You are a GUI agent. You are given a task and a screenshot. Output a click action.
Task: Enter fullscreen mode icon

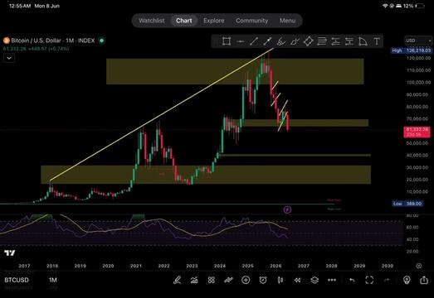(x=369, y=280)
